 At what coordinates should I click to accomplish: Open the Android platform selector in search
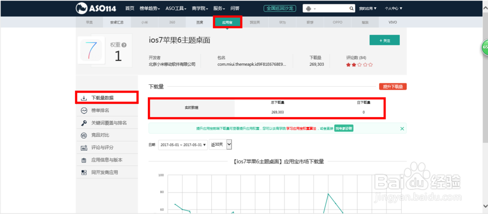coord(310,8)
